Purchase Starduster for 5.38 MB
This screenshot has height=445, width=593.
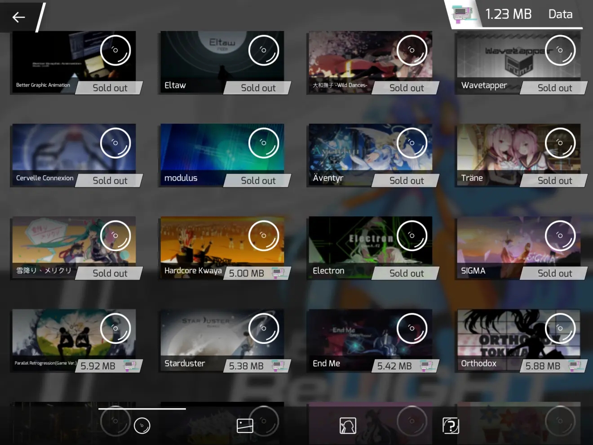[257, 366]
